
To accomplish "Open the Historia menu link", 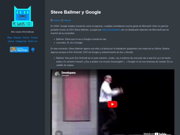I will tap(17, 38).
